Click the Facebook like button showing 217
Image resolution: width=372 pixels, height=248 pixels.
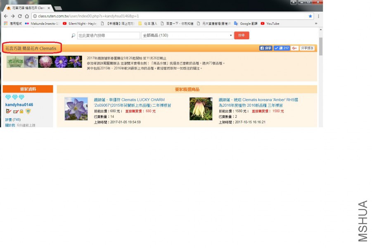click(282, 48)
